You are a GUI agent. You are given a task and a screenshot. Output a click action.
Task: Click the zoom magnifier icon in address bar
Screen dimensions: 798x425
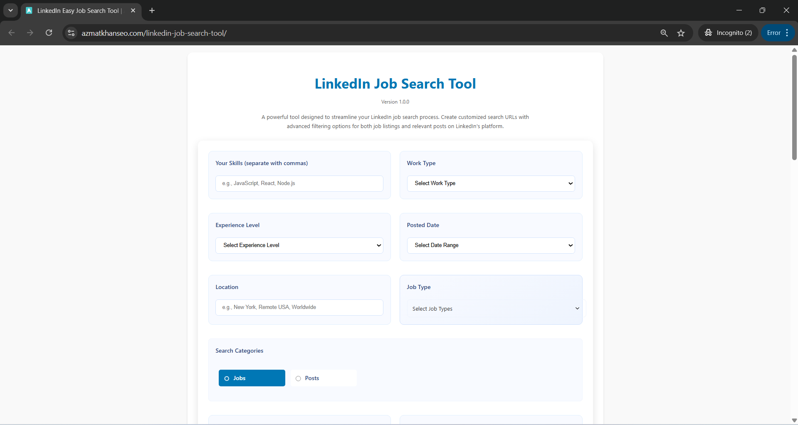pos(664,33)
